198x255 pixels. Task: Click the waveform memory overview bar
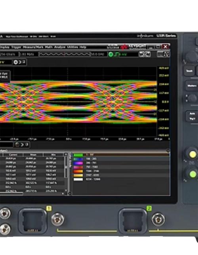[x=65, y=54]
